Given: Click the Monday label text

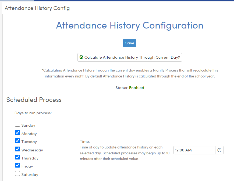Looking at the screenshot, I should click(x=29, y=133).
